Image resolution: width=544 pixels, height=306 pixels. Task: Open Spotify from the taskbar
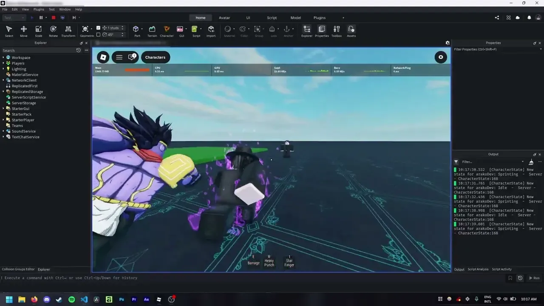71,299
